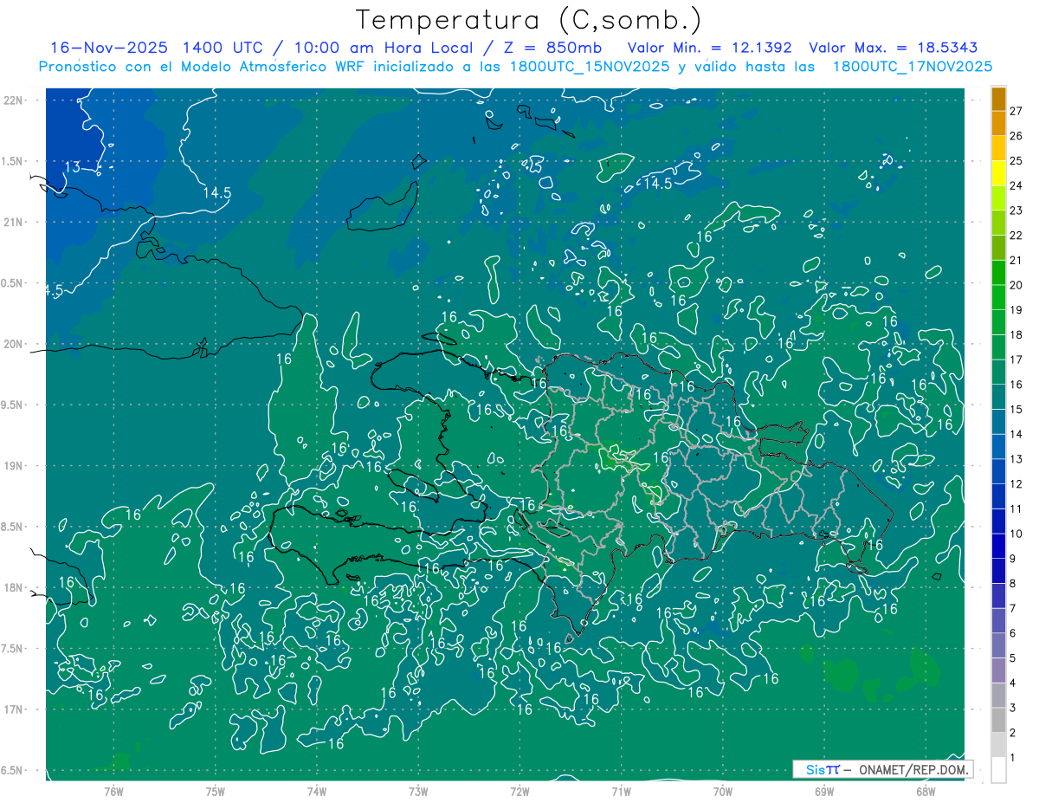This screenshot has width=1039, height=803.
Task: Click color bar label "23"
Action: pyautogui.click(x=1016, y=210)
